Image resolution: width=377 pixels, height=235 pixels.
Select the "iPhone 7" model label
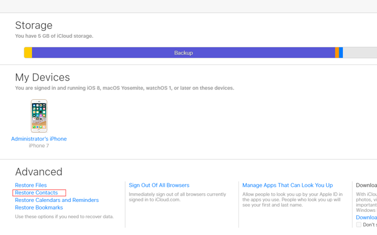(39, 146)
